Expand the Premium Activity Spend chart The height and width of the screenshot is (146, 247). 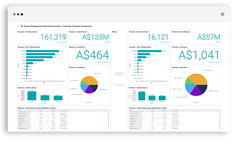click(166, 87)
